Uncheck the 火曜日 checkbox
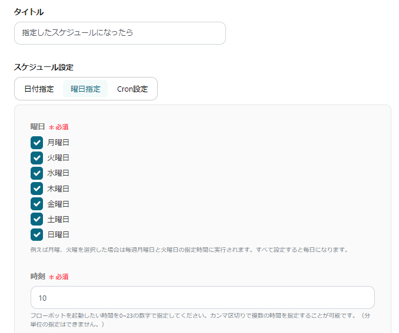Image resolution: width=399 pixels, height=333 pixels. (36, 158)
